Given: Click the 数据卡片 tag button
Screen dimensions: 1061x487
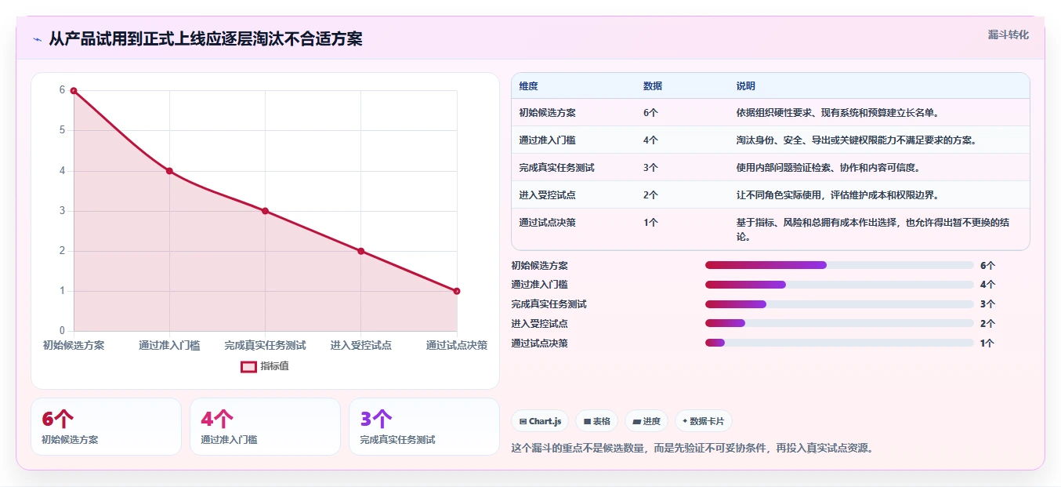Looking at the screenshot, I should tap(704, 421).
